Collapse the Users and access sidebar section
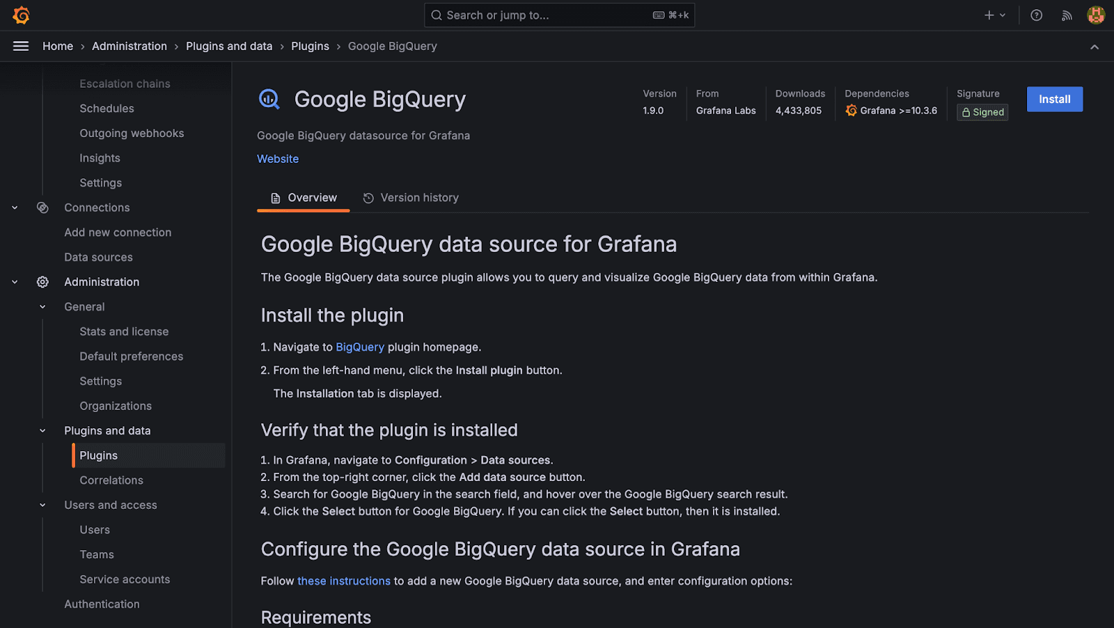The width and height of the screenshot is (1114, 628). [x=42, y=505]
